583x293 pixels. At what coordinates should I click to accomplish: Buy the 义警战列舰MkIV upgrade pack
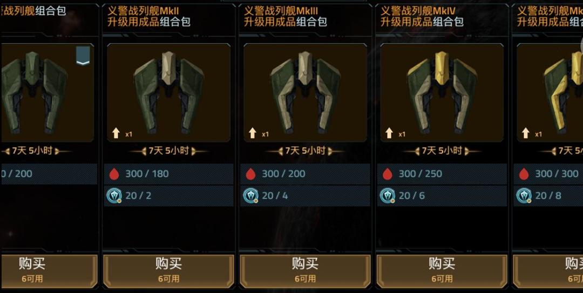pyautogui.click(x=442, y=271)
